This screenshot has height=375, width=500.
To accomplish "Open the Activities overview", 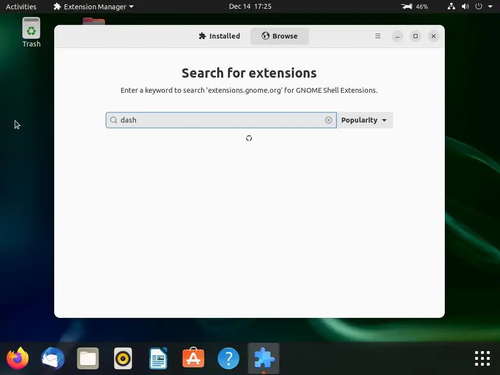I will [x=21, y=6].
